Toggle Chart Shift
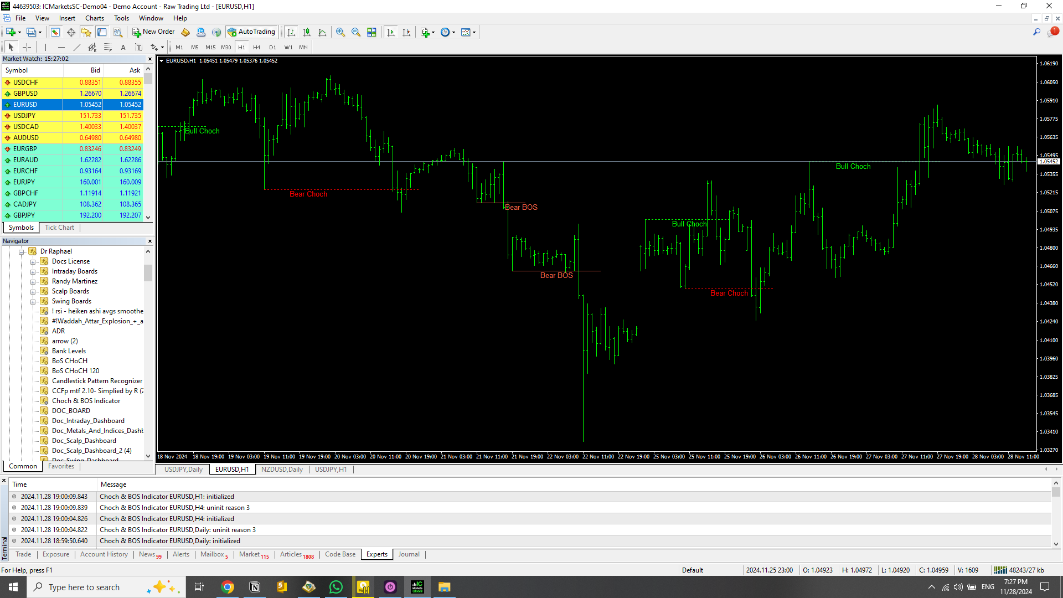 407,32
